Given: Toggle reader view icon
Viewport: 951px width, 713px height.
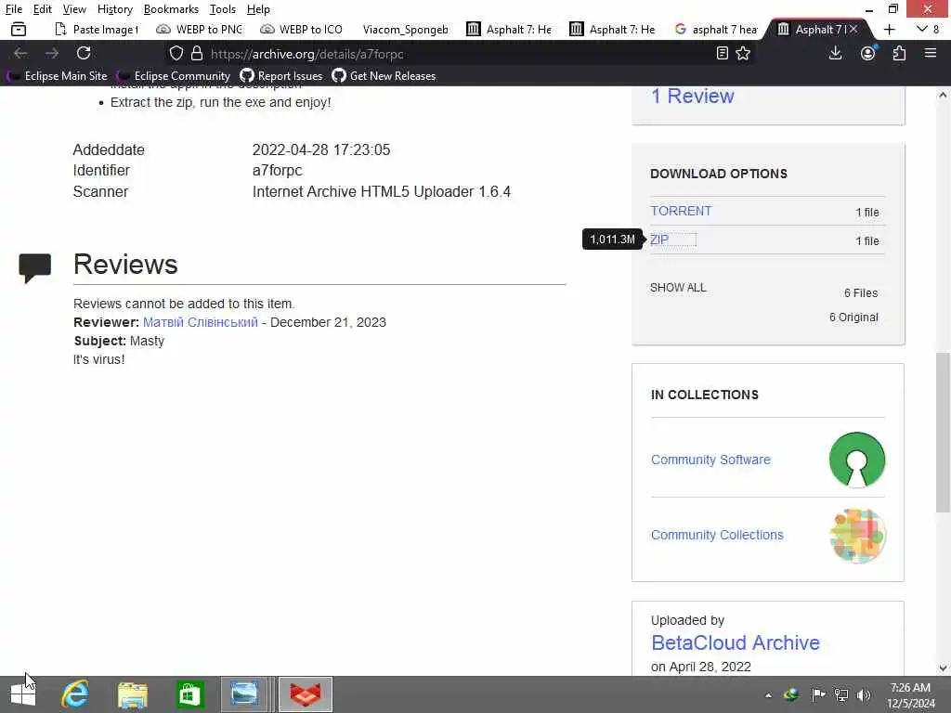Looking at the screenshot, I should coord(722,53).
